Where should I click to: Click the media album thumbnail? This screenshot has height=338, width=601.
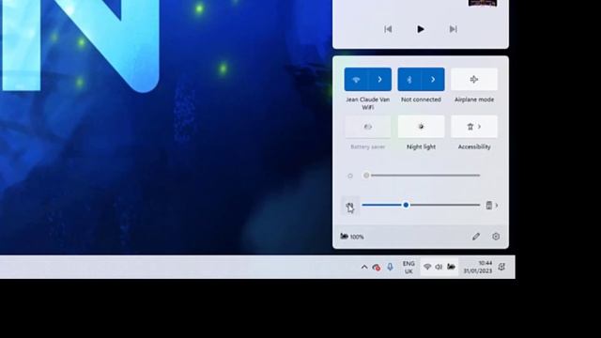click(x=483, y=3)
